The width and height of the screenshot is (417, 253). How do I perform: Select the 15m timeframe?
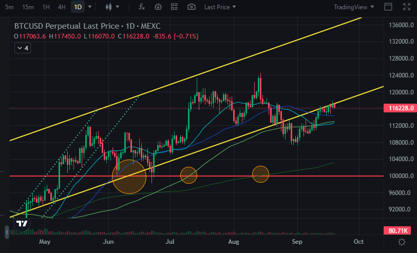28,7
